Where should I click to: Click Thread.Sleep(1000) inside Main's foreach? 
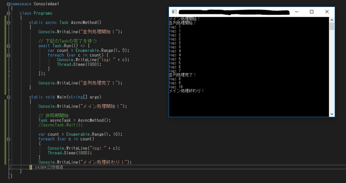tap(70, 153)
